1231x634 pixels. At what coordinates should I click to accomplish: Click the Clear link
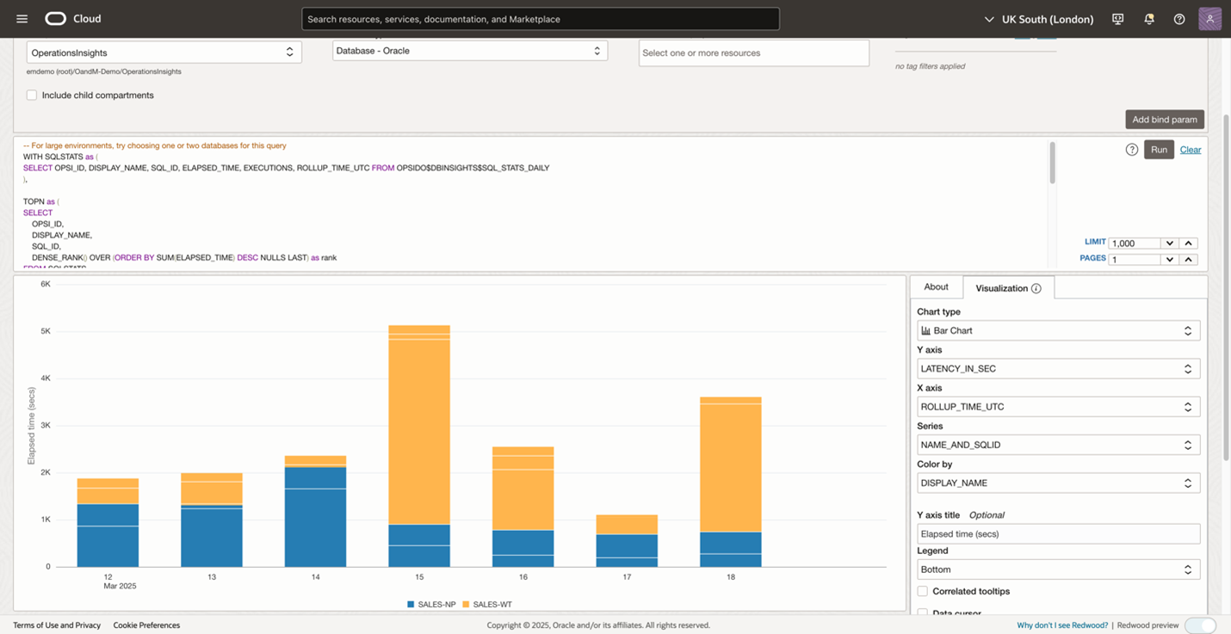point(1191,150)
